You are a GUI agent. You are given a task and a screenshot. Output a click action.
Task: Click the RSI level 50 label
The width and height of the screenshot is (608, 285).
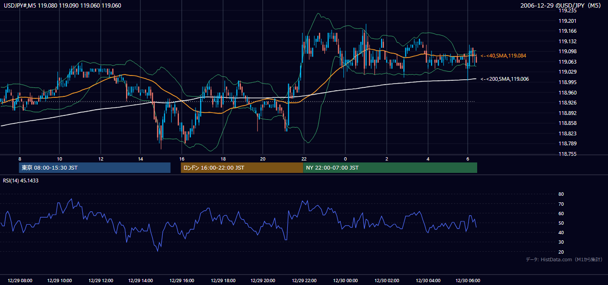pos(561,223)
